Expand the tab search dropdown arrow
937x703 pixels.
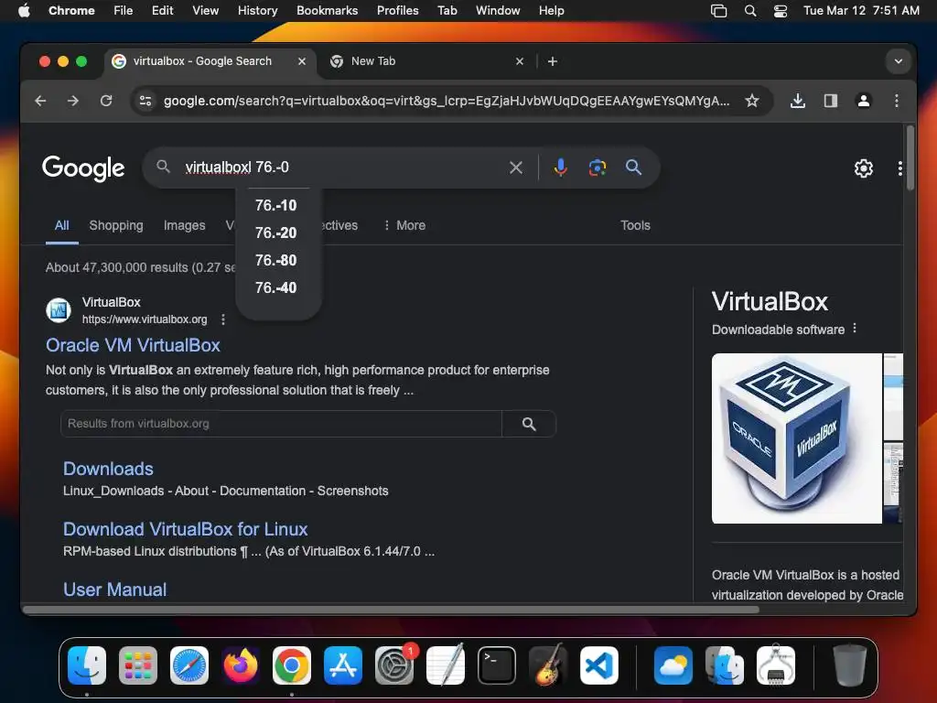tap(898, 61)
